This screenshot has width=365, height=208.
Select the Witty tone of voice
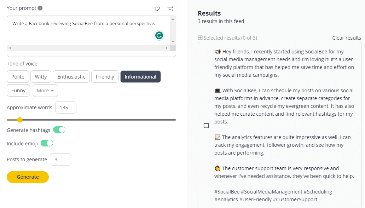click(x=41, y=76)
